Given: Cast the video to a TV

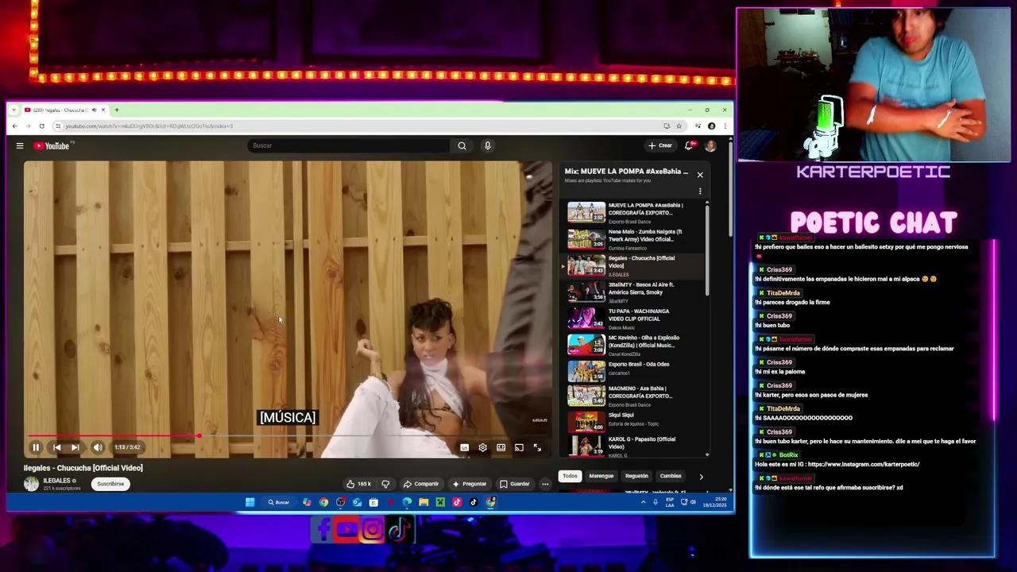Looking at the screenshot, I should 519,448.
